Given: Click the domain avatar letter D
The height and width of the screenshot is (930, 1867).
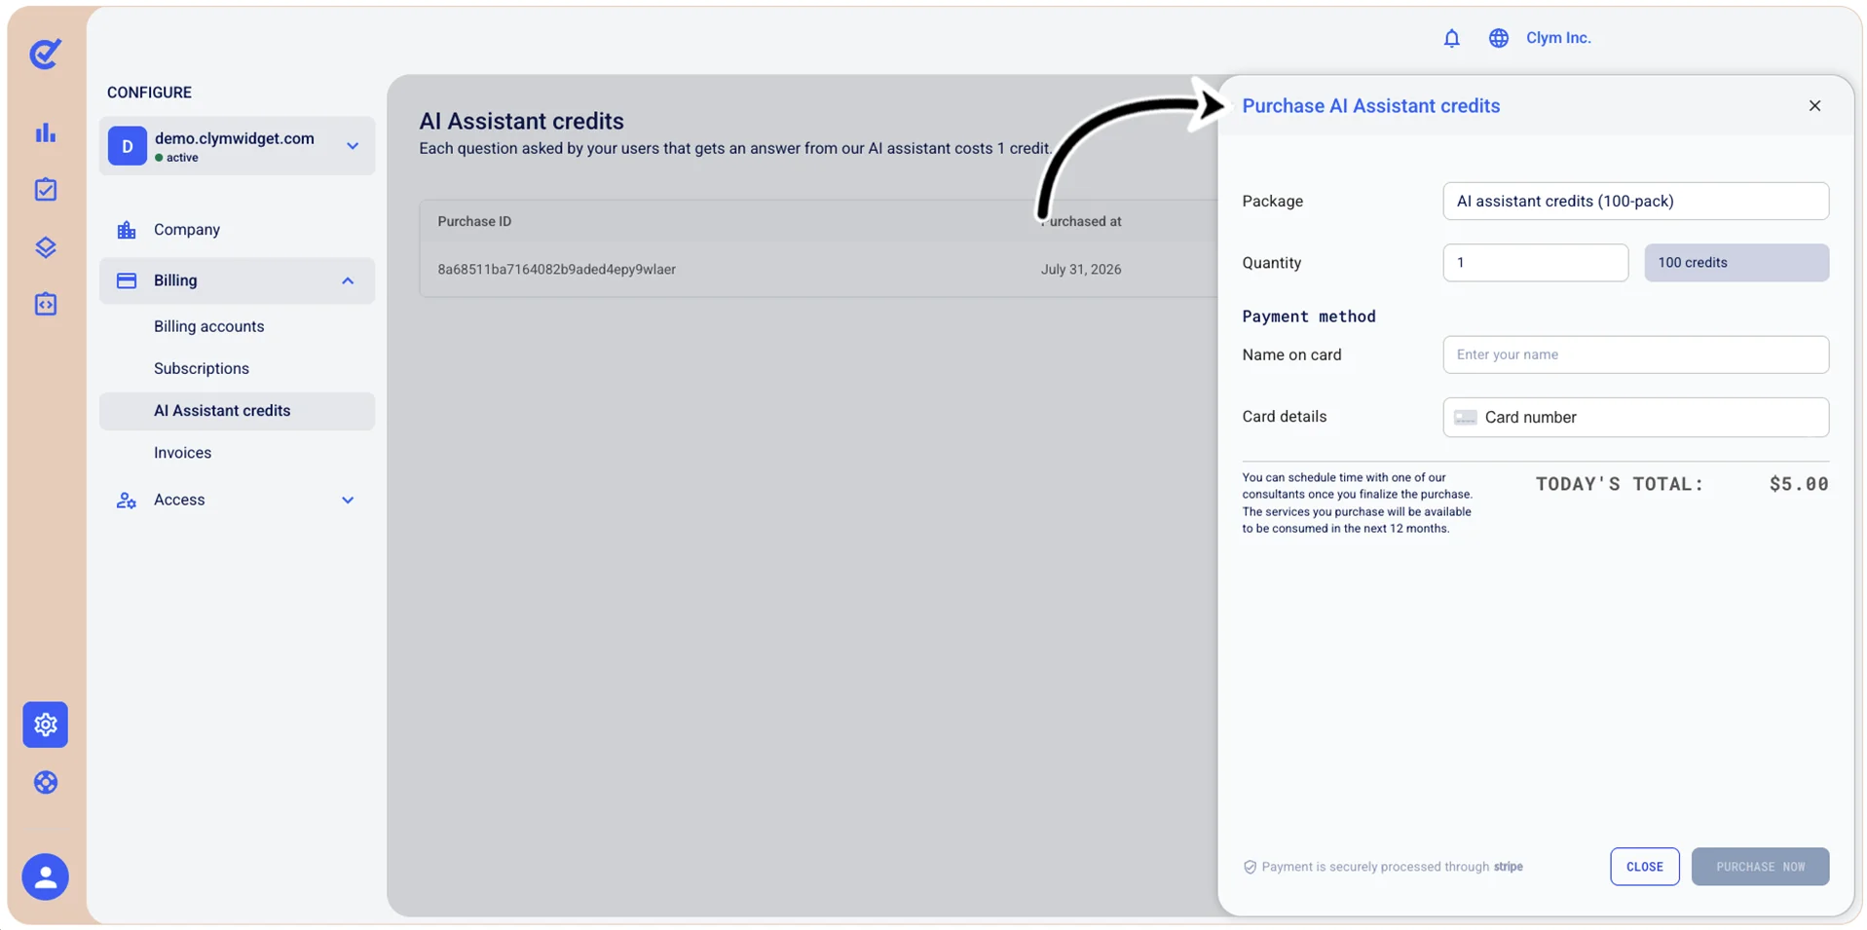Looking at the screenshot, I should [128, 146].
